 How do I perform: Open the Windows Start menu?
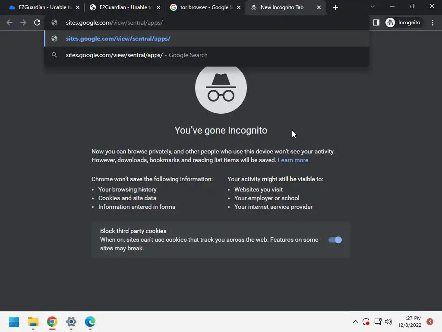click(x=14, y=322)
